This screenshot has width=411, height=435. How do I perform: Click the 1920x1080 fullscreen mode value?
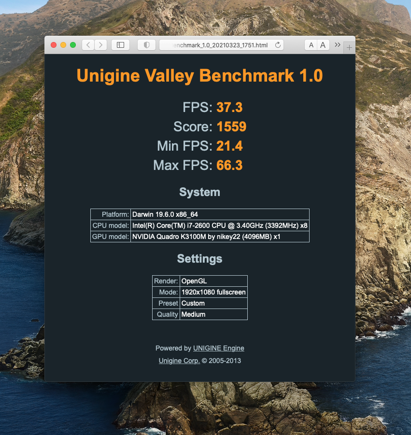pos(213,292)
